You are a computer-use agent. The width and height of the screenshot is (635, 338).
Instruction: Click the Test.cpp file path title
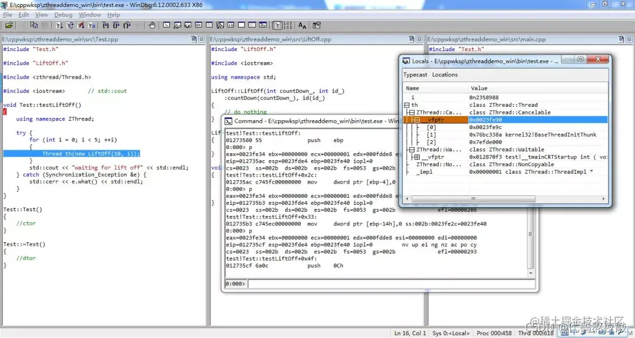coord(60,39)
